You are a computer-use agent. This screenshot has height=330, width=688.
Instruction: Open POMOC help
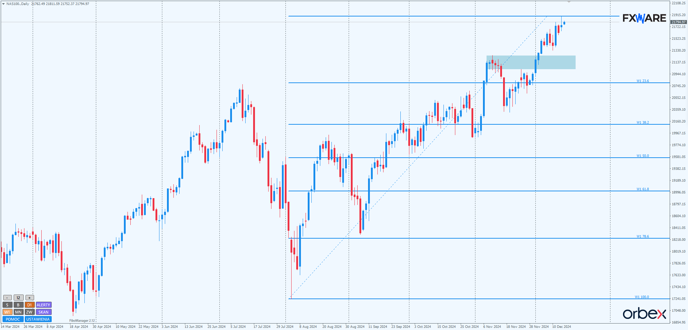[13, 319]
